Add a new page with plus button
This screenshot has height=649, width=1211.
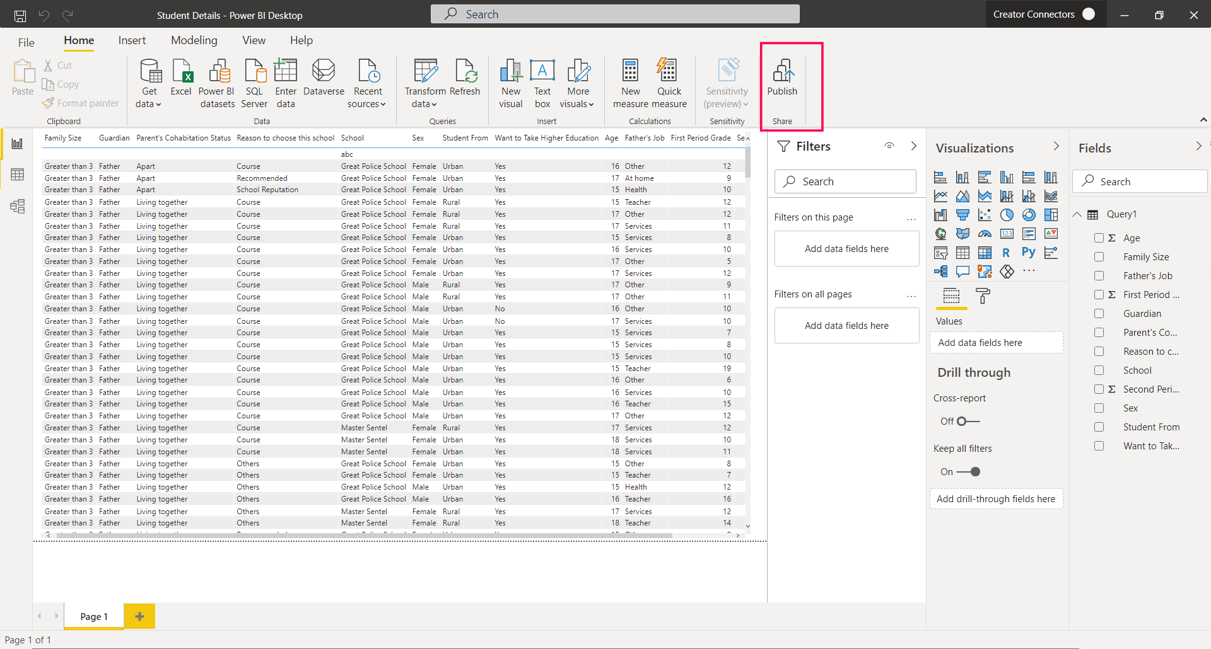point(139,616)
